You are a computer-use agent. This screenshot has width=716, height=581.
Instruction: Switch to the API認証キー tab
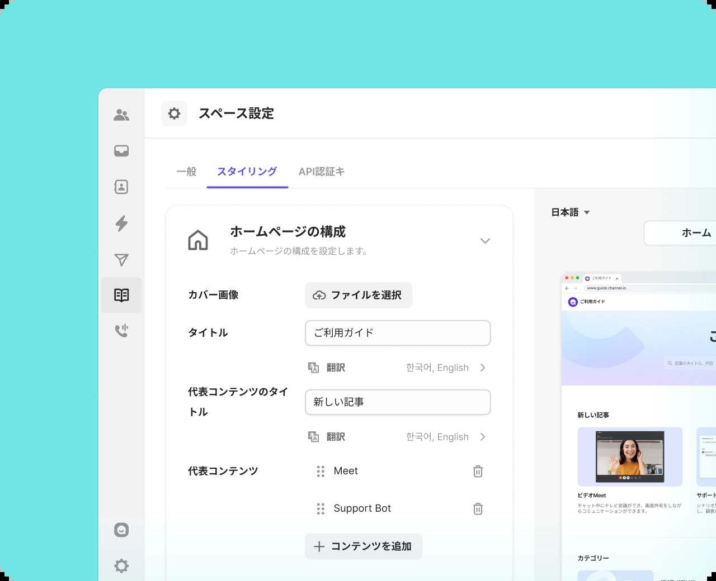coord(322,172)
